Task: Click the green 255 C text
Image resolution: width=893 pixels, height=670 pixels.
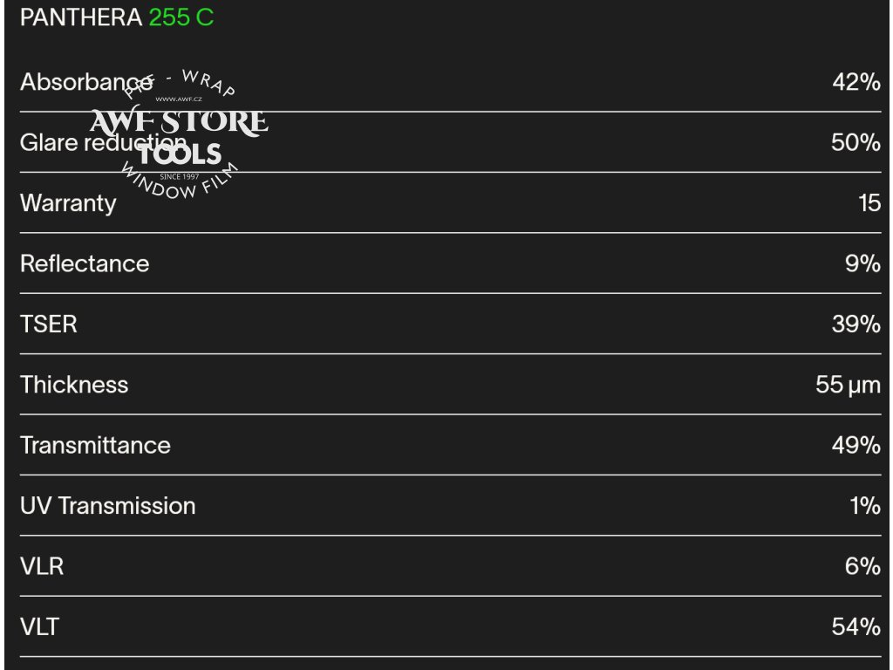Action: click(x=181, y=17)
